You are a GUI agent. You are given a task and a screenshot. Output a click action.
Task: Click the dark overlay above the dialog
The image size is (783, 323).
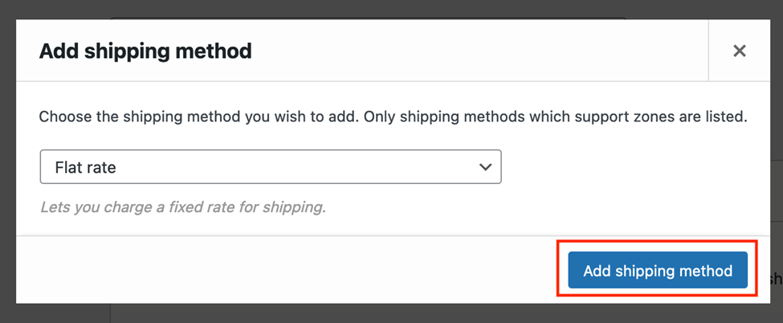pos(392,9)
